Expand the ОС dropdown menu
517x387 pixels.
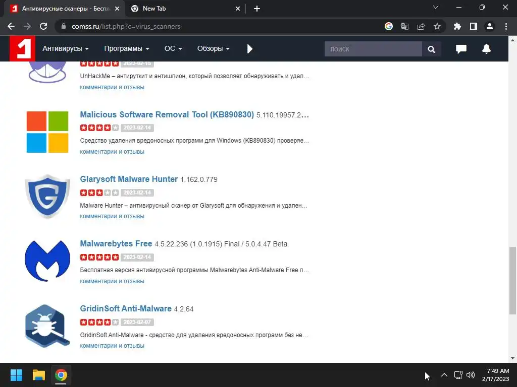click(173, 49)
